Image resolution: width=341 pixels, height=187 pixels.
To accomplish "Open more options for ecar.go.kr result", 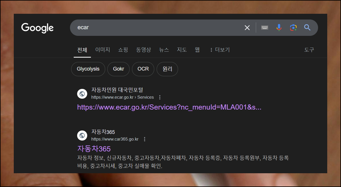I will point(160,97).
